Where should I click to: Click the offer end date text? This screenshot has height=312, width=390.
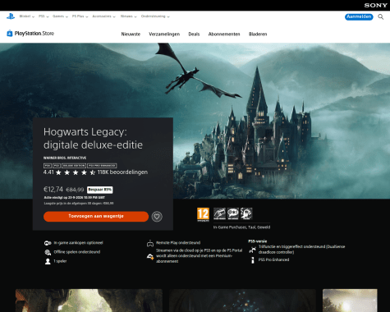tap(75, 198)
